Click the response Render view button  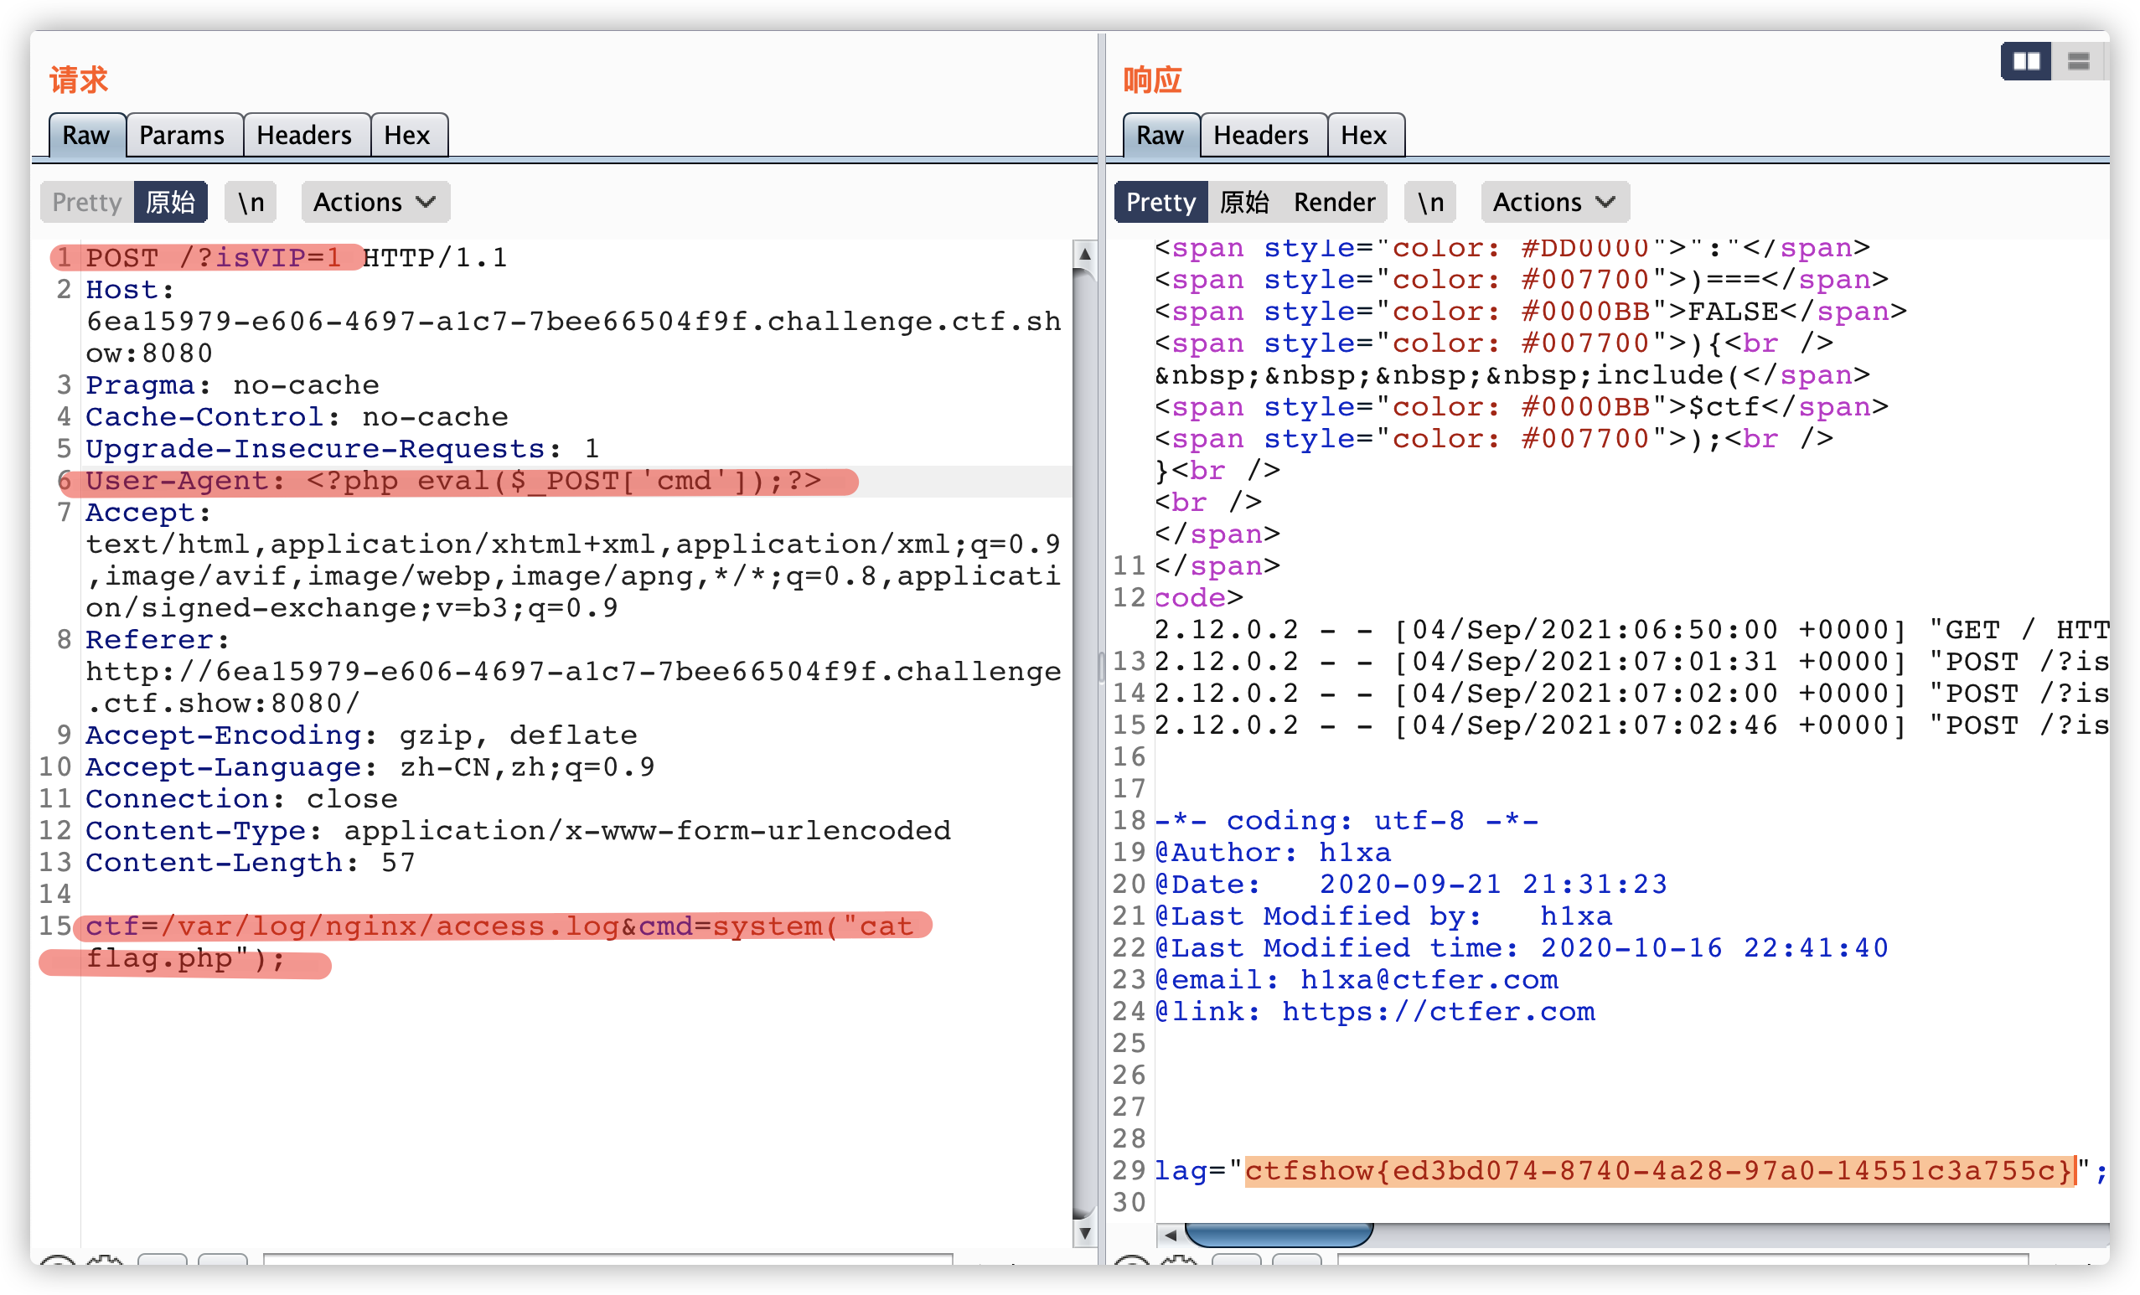point(1334,202)
